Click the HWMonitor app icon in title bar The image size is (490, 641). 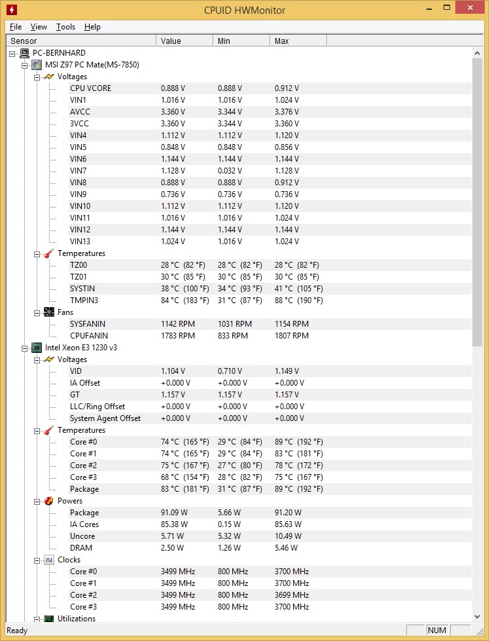(x=12, y=9)
